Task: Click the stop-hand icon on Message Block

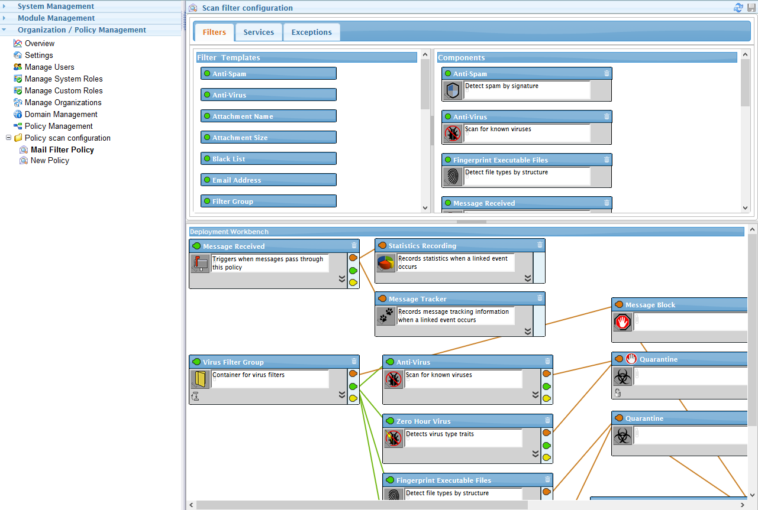Action: coord(622,322)
